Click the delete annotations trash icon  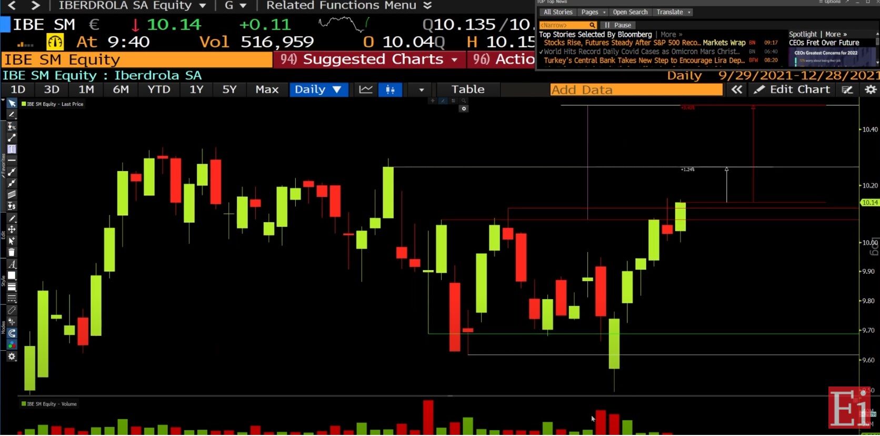(x=12, y=252)
